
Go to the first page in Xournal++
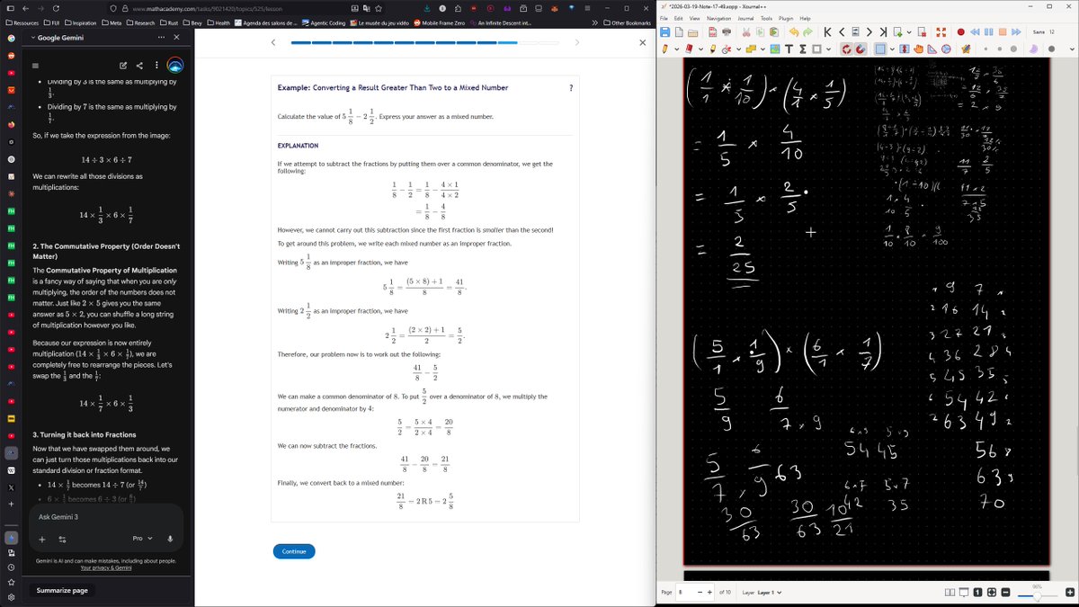pos(827,31)
